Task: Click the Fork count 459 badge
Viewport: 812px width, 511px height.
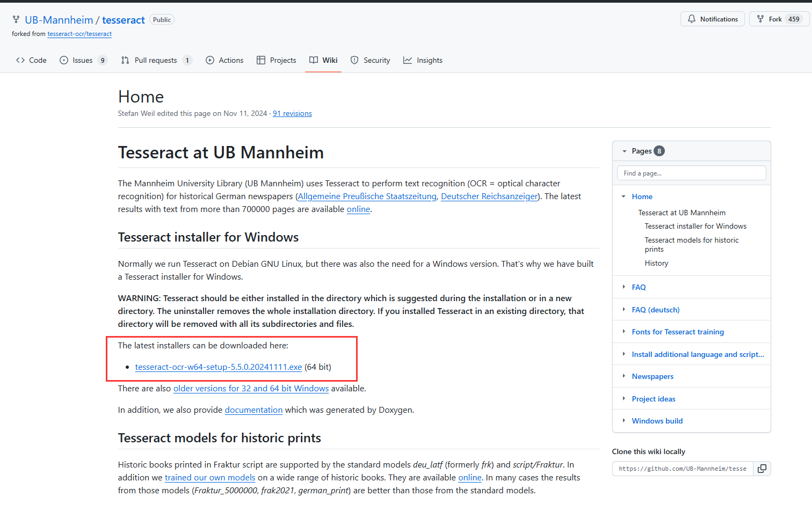Action: (794, 19)
